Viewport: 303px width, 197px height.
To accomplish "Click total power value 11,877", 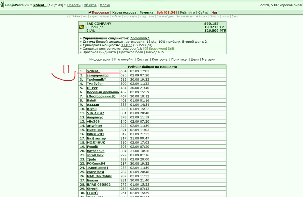I will pyautogui.click(x=126, y=45).
